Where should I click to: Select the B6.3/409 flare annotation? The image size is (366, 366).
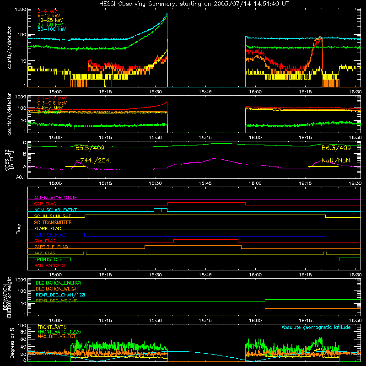(x=336, y=148)
